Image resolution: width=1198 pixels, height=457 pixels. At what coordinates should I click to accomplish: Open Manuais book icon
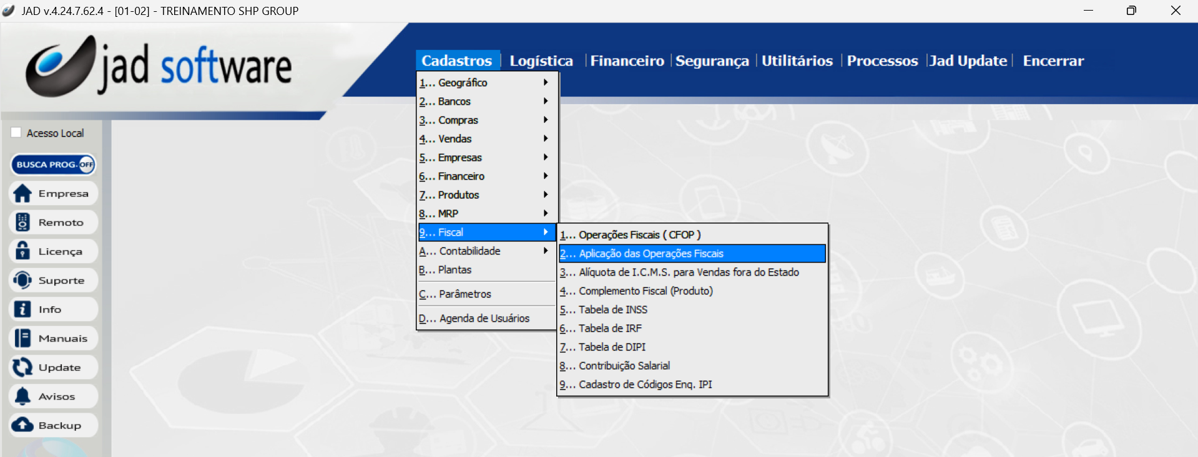point(22,339)
